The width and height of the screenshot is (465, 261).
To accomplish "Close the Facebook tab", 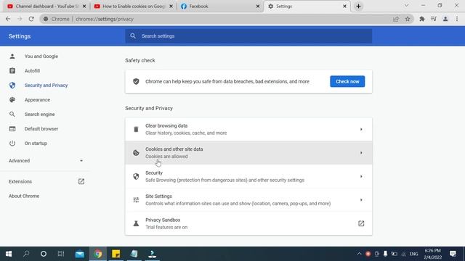I will (x=258, y=7).
